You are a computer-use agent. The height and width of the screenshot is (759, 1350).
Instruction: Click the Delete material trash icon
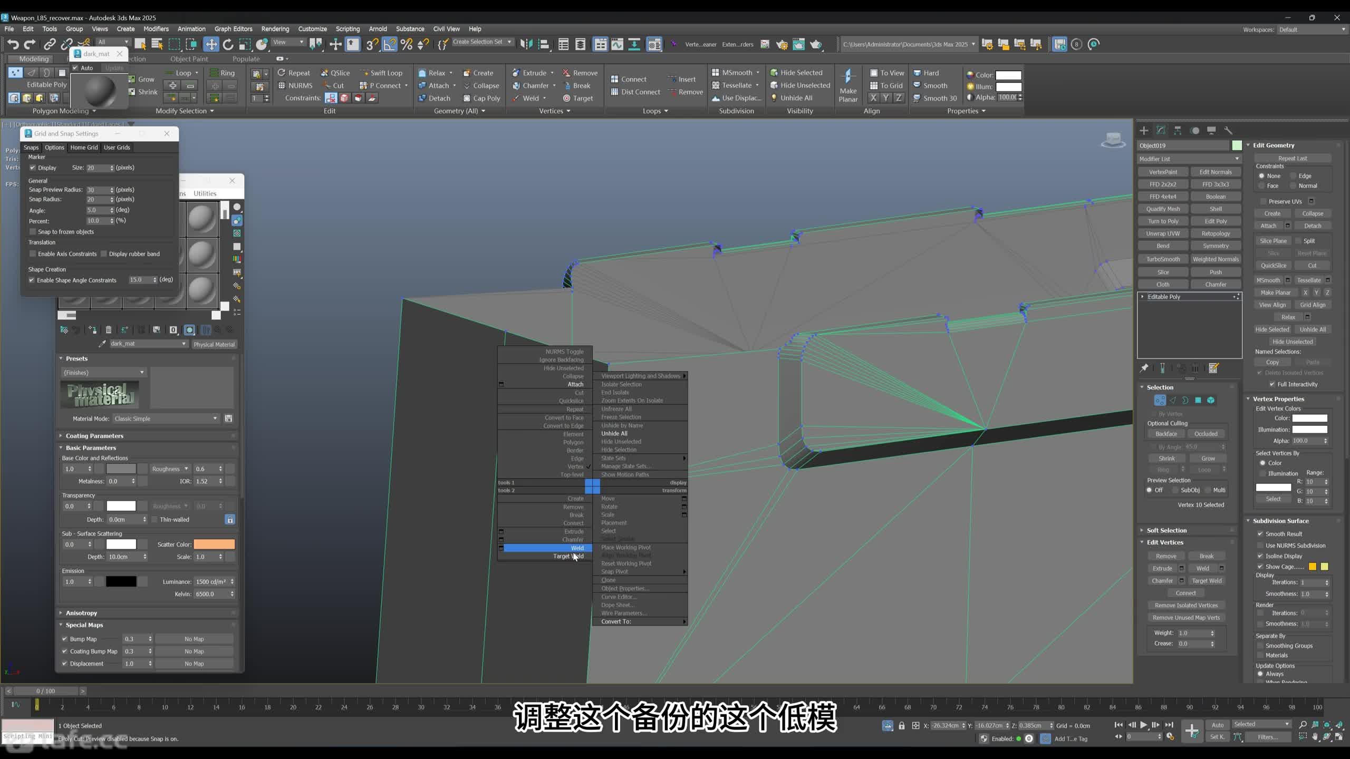click(x=109, y=330)
